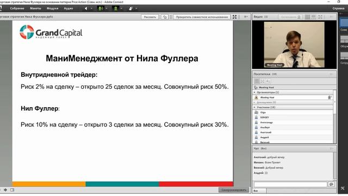Open the Аудио menu

tap(69, 9)
